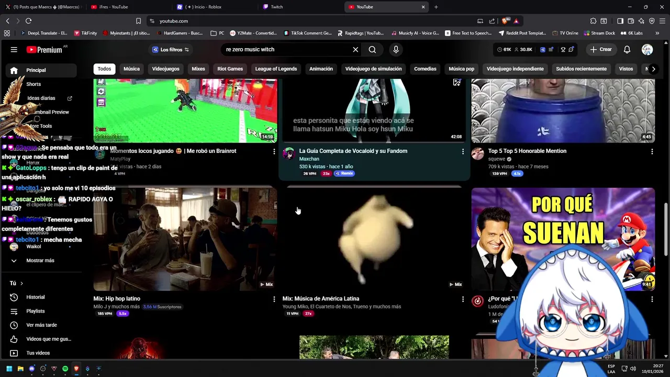The image size is (670, 377).
Task: Click the Brave Rewards triangle icon
Action: (516, 21)
